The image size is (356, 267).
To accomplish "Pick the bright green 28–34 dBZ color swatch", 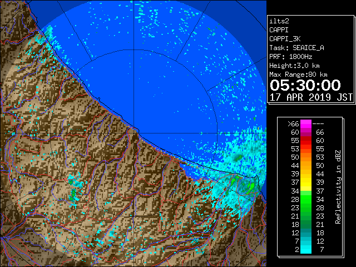I will 306,199.
